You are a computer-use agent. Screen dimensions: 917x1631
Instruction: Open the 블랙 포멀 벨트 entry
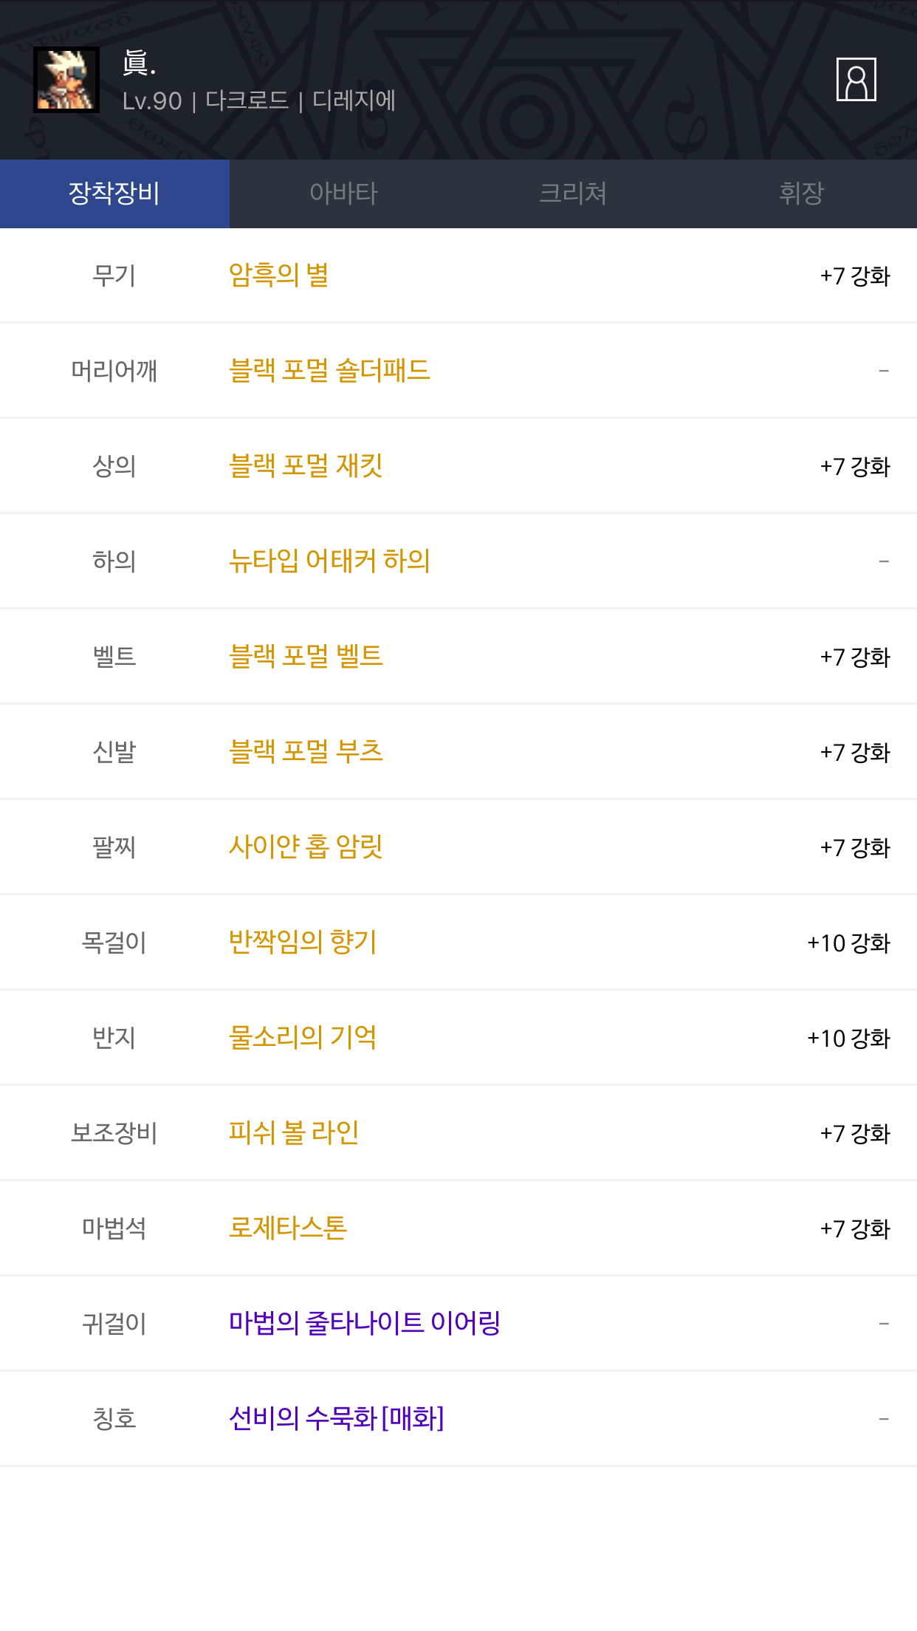306,656
